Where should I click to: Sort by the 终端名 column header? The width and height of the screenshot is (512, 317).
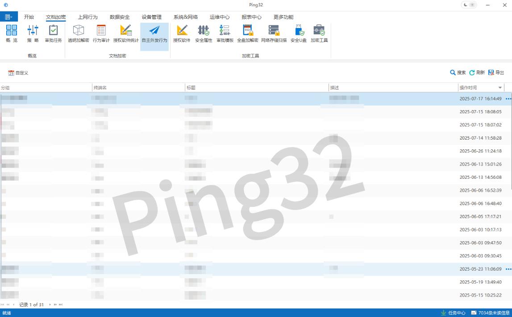tap(138, 87)
